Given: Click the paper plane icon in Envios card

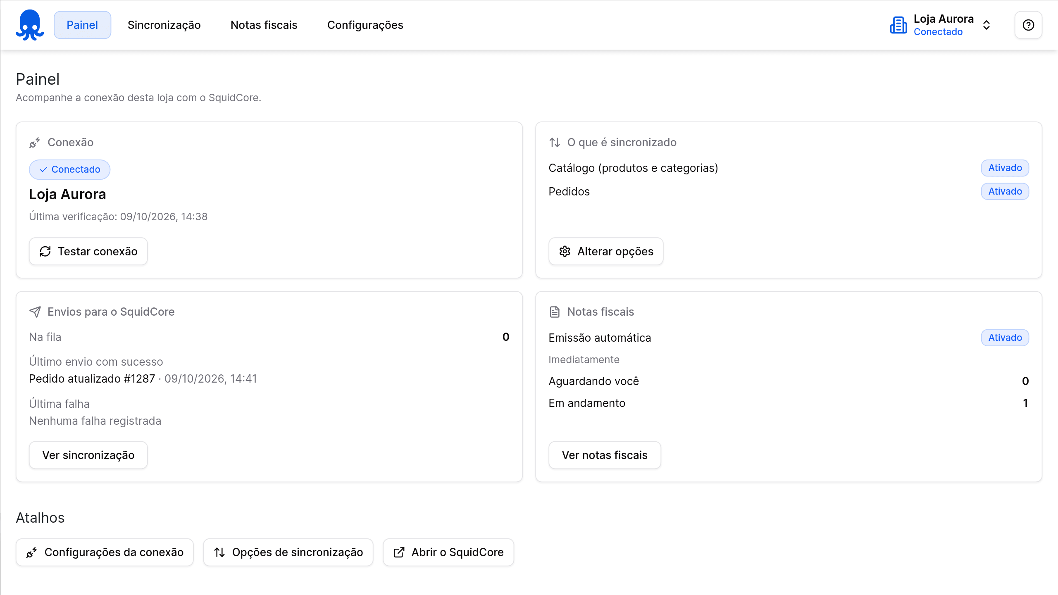Looking at the screenshot, I should (35, 312).
